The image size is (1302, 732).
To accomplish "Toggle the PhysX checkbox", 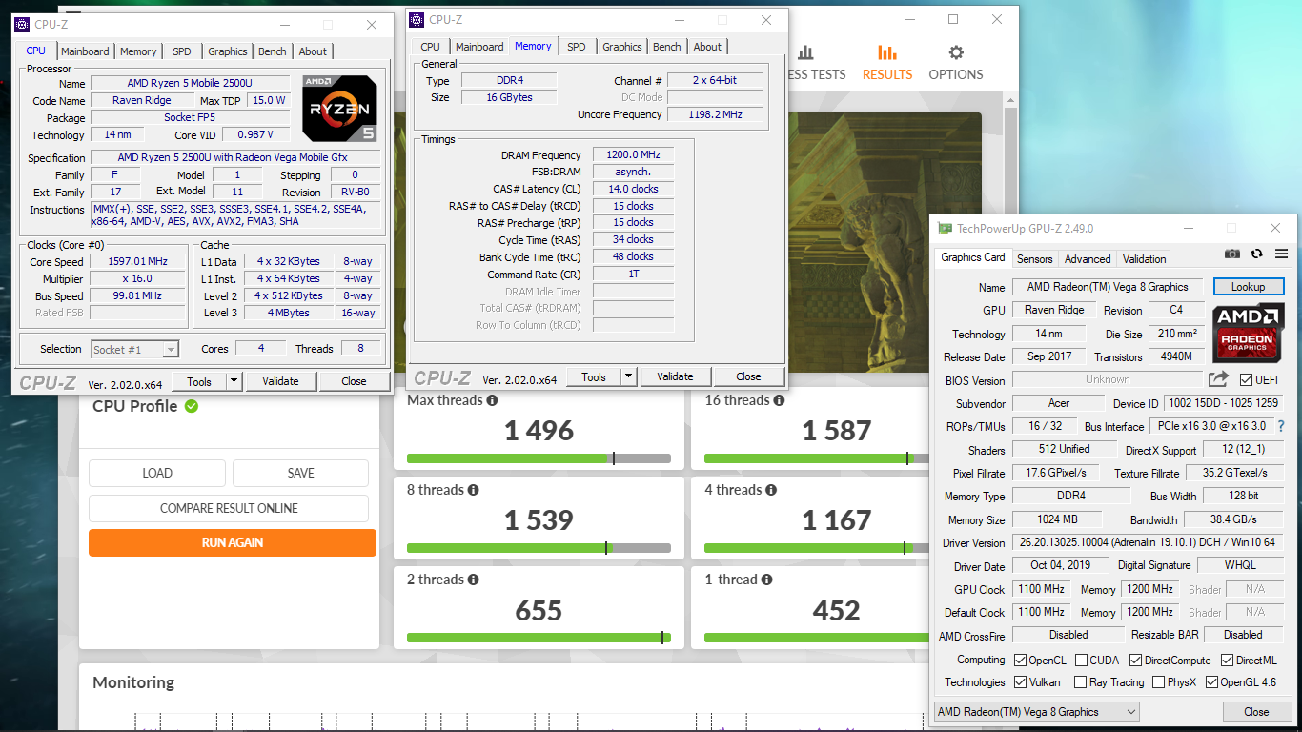I will (x=1158, y=682).
